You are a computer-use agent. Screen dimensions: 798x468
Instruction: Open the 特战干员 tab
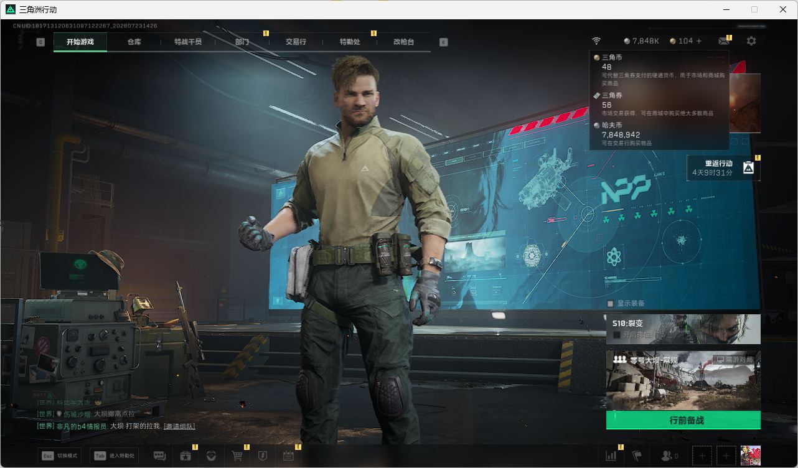click(188, 42)
